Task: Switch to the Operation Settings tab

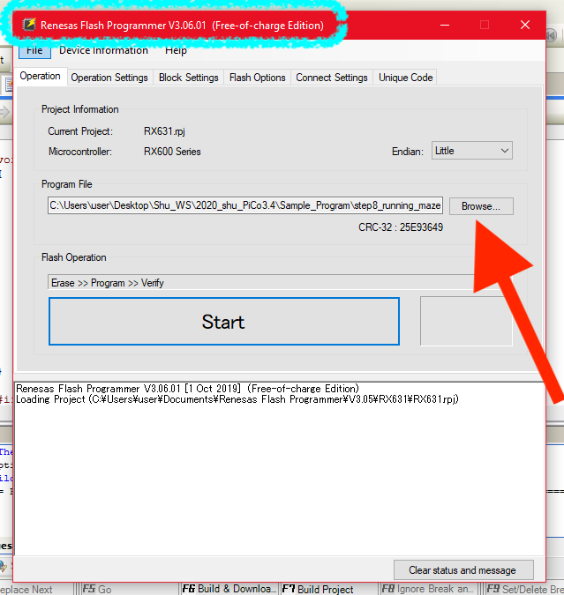Action: coord(109,78)
